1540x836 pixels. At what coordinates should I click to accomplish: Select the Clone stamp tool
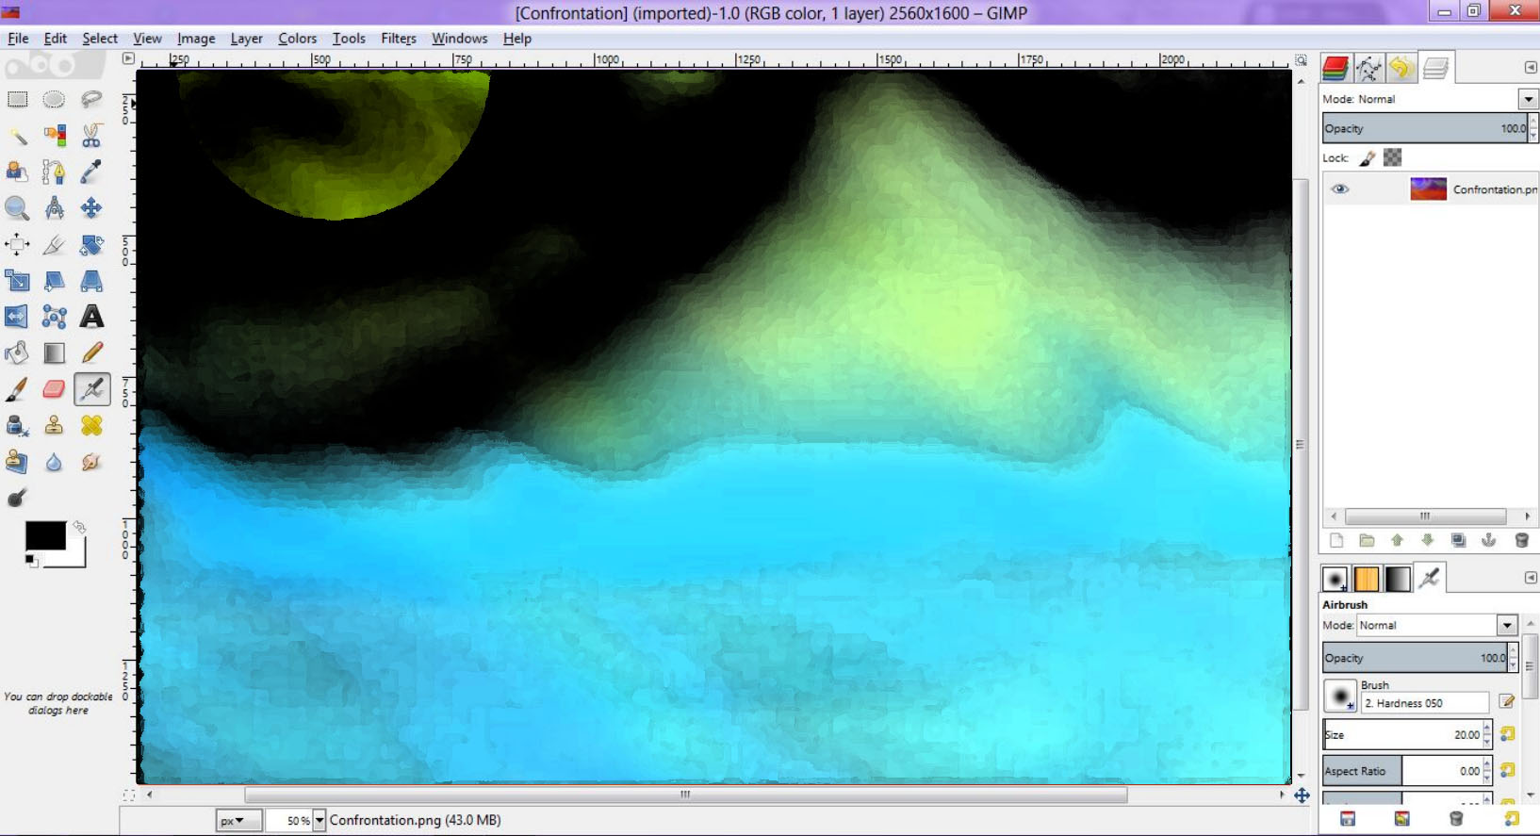click(x=54, y=426)
